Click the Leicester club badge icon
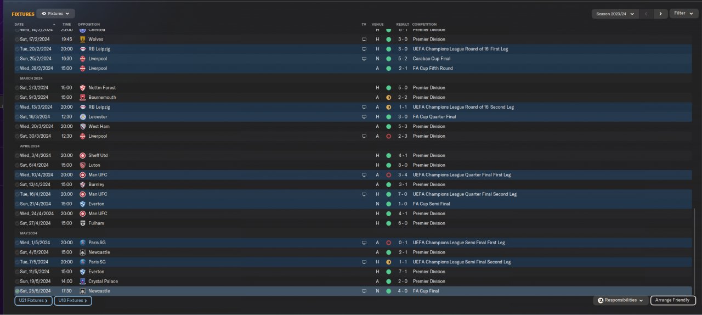 click(x=83, y=117)
